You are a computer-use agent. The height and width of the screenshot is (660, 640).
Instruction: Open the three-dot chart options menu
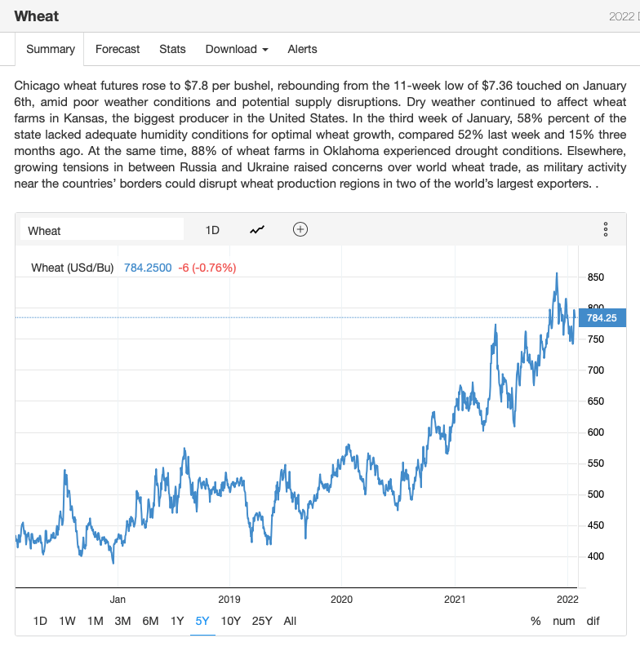tap(605, 229)
